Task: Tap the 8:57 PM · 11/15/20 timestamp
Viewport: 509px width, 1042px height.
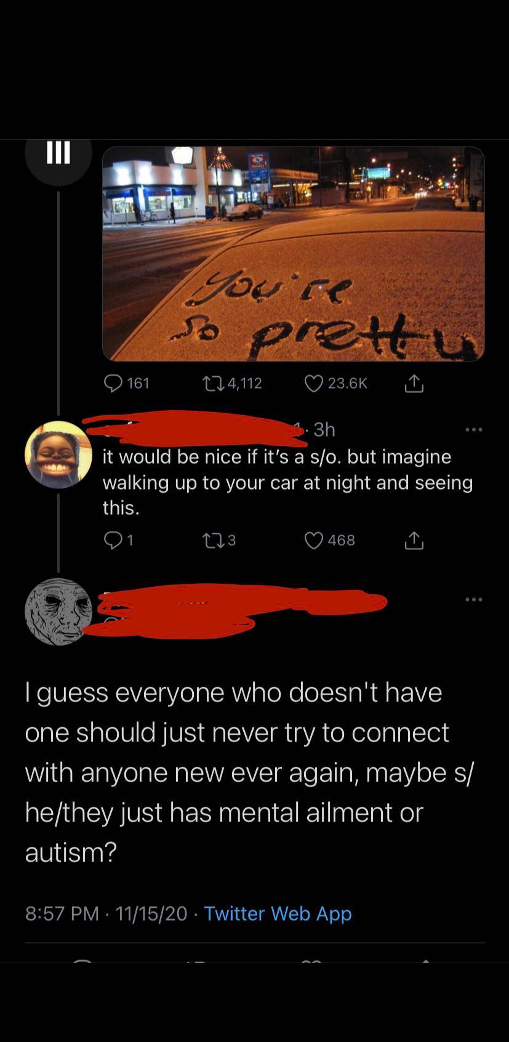Action: point(106,913)
